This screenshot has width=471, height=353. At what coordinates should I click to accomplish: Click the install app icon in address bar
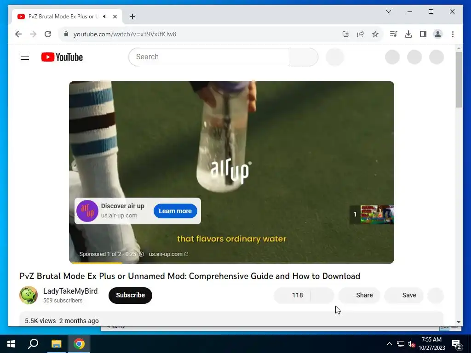(346, 34)
